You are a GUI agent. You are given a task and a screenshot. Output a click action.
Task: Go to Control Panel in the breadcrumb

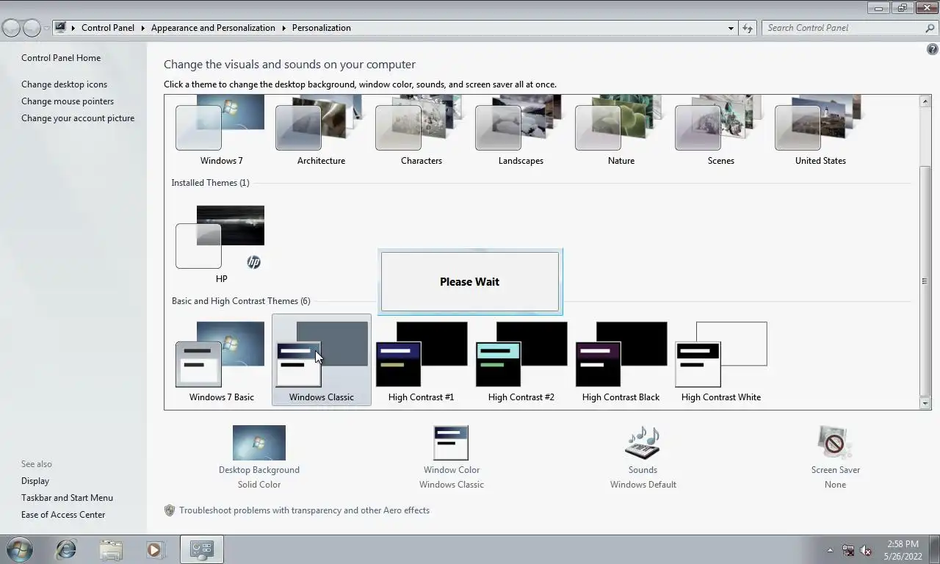pos(108,28)
